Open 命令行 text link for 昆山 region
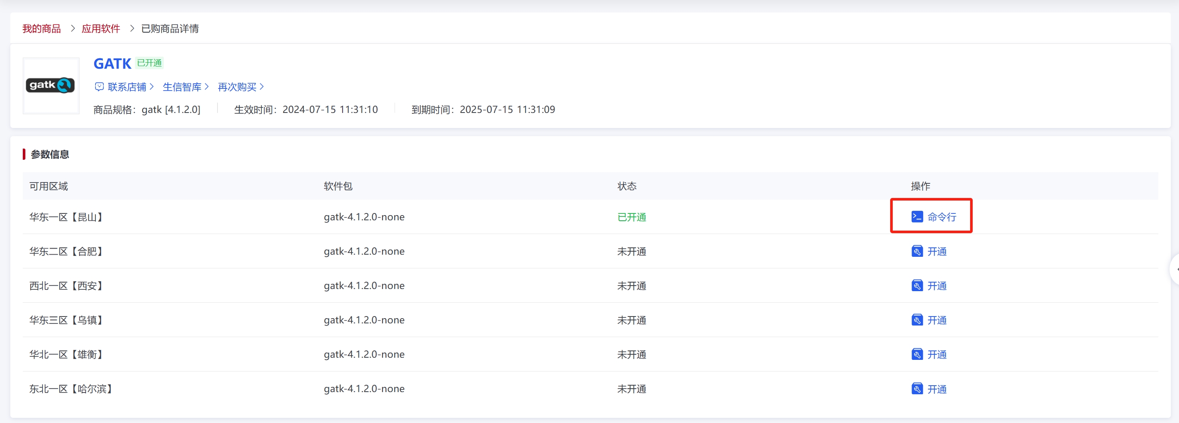This screenshot has height=423, width=1179. (941, 217)
